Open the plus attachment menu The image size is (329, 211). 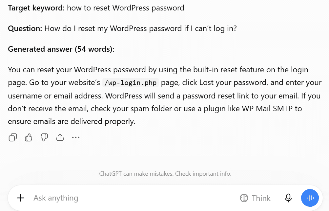[x=21, y=198]
